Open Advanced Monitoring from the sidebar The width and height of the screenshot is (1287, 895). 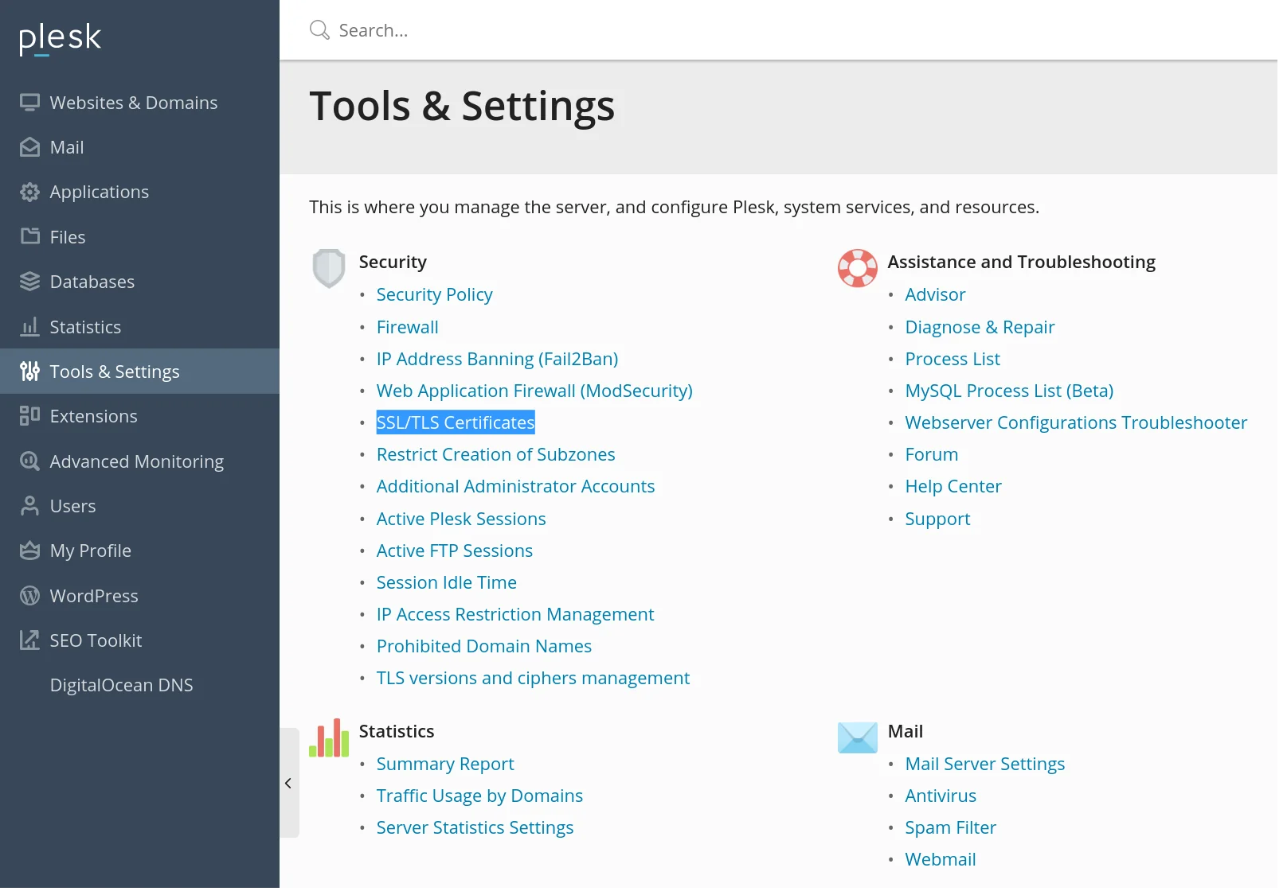tap(136, 461)
